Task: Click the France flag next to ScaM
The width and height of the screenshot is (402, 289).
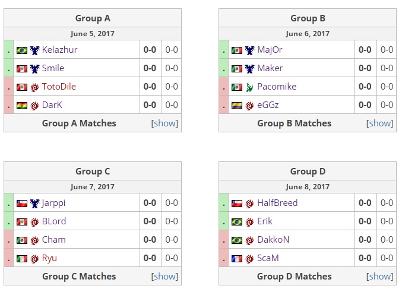Action: tap(237, 259)
